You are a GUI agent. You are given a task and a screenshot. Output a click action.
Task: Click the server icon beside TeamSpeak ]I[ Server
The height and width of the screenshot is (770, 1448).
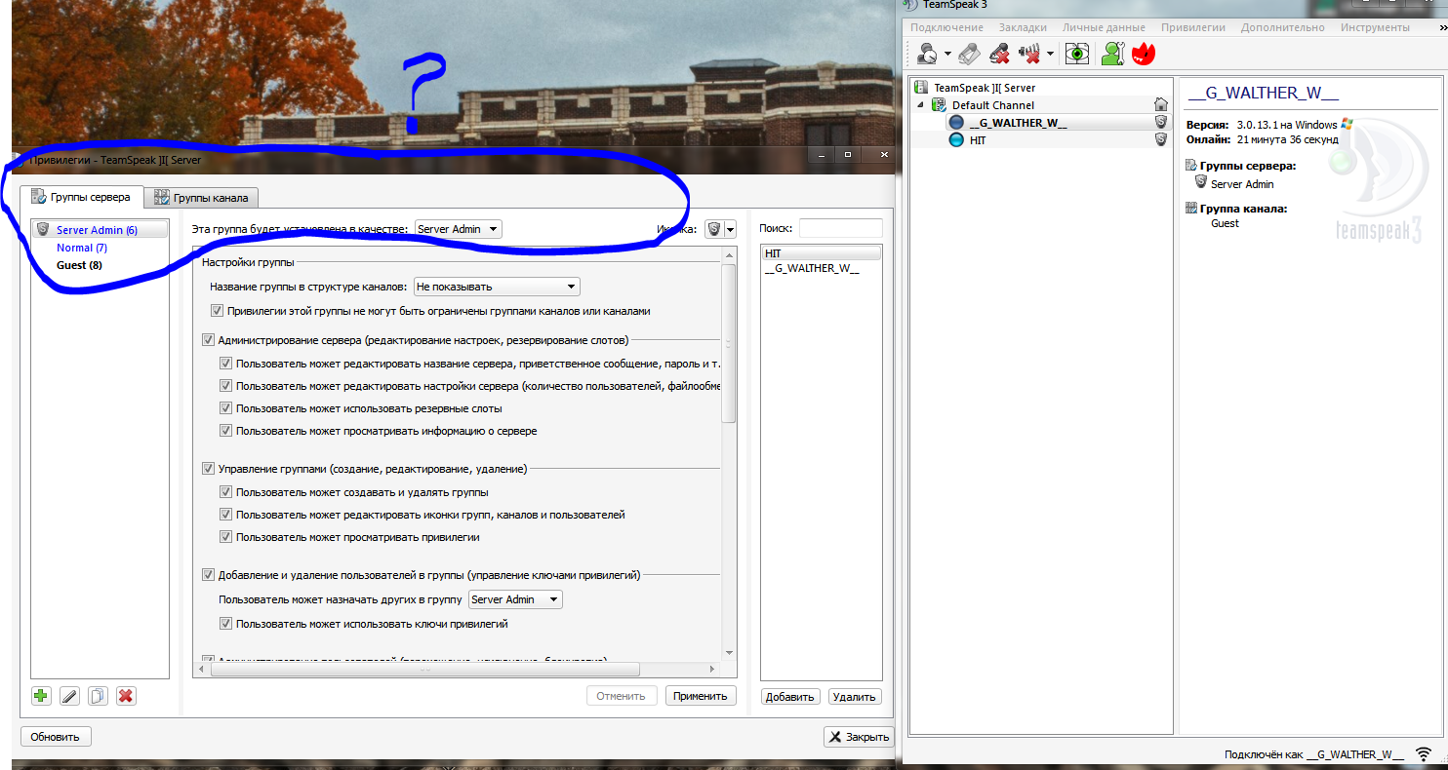(x=922, y=88)
